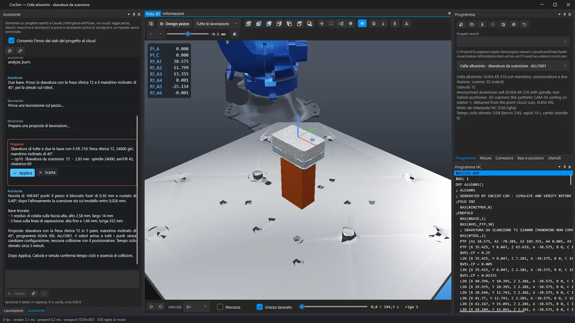This screenshot has height=323, width=575.
Task: Click the document export icon in toolbar
Action: coord(374,24)
